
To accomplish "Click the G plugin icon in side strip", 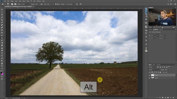I will [x=146, y=27].
